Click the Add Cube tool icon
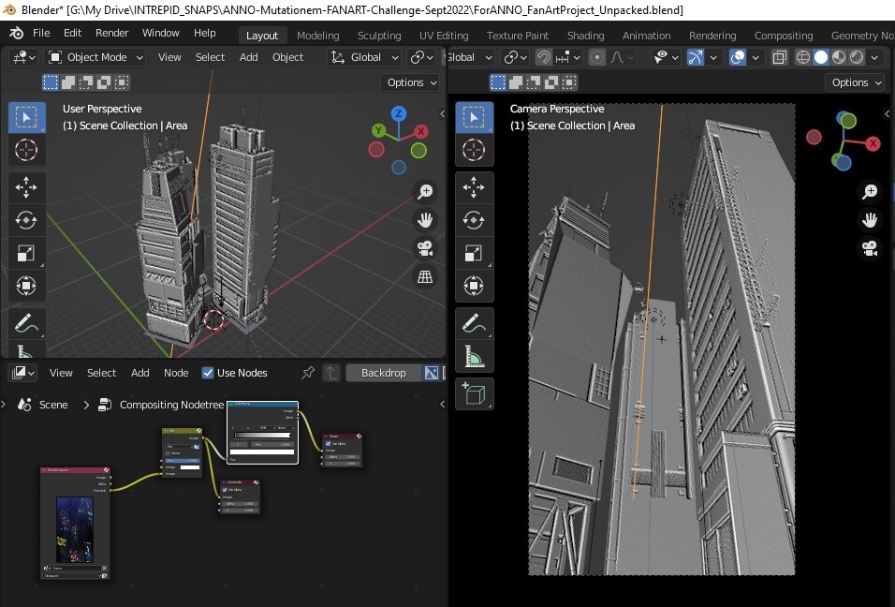The height and width of the screenshot is (607, 895). tap(474, 393)
